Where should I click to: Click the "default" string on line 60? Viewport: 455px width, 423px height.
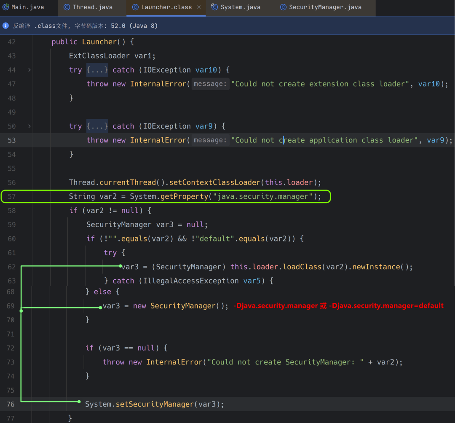click(215, 239)
